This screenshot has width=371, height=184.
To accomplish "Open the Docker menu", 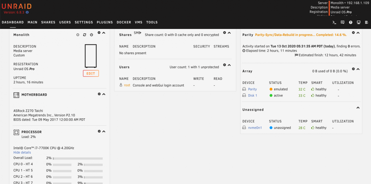I will [124, 22].
